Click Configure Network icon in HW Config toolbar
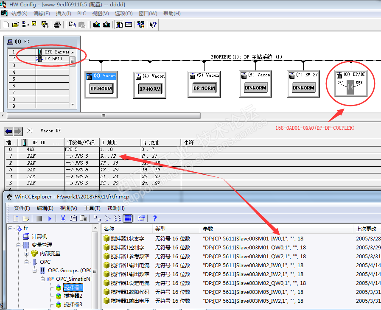 point(141,25)
